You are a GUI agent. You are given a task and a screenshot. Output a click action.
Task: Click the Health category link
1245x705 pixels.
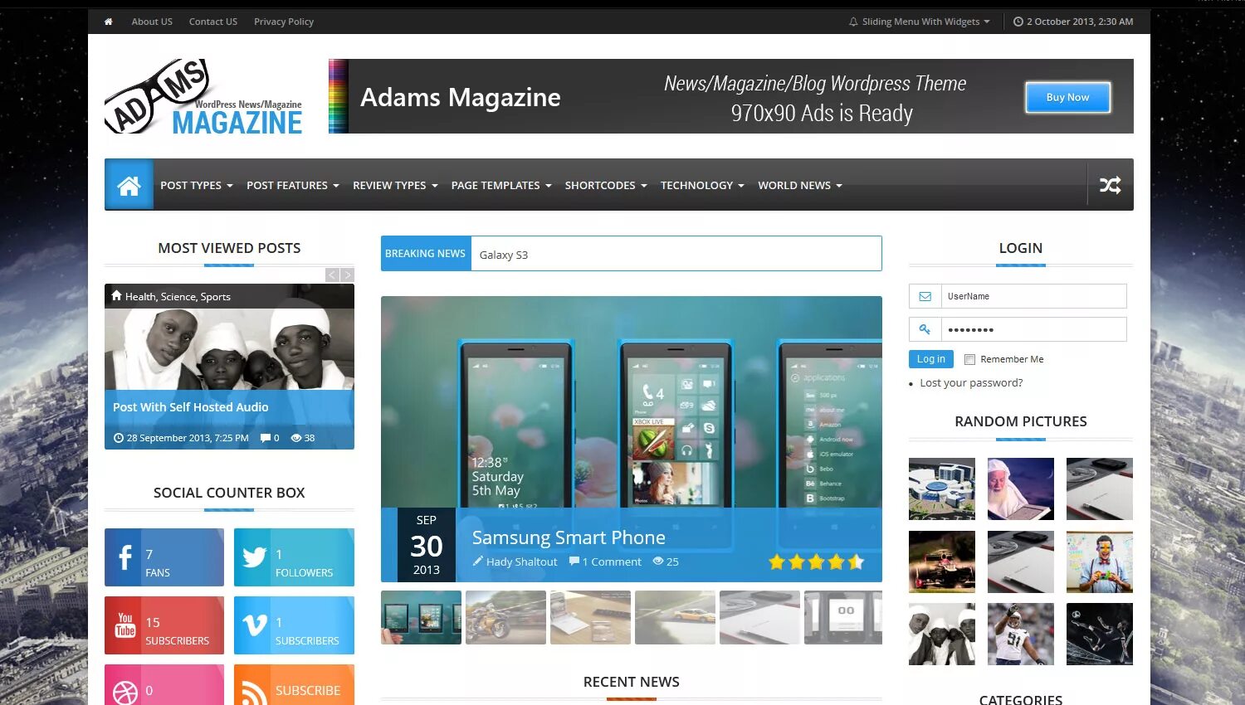(140, 297)
